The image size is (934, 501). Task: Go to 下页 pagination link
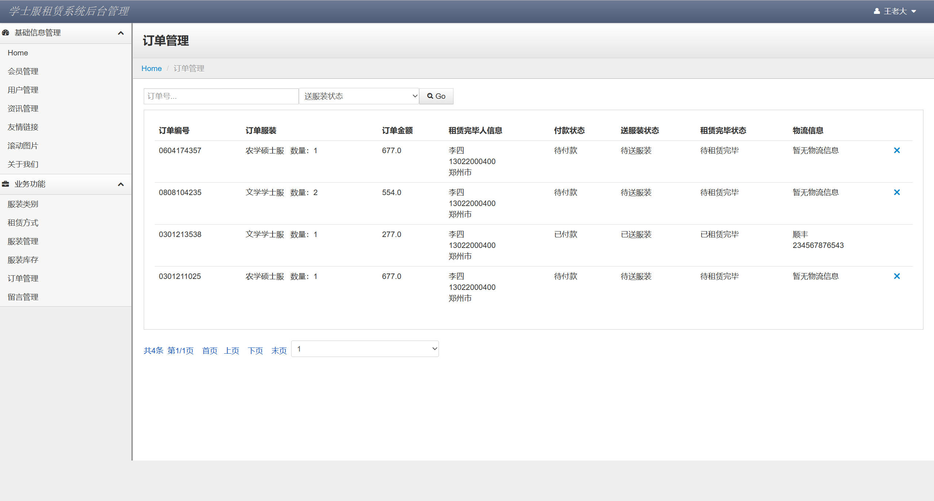pyautogui.click(x=255, y=351)
